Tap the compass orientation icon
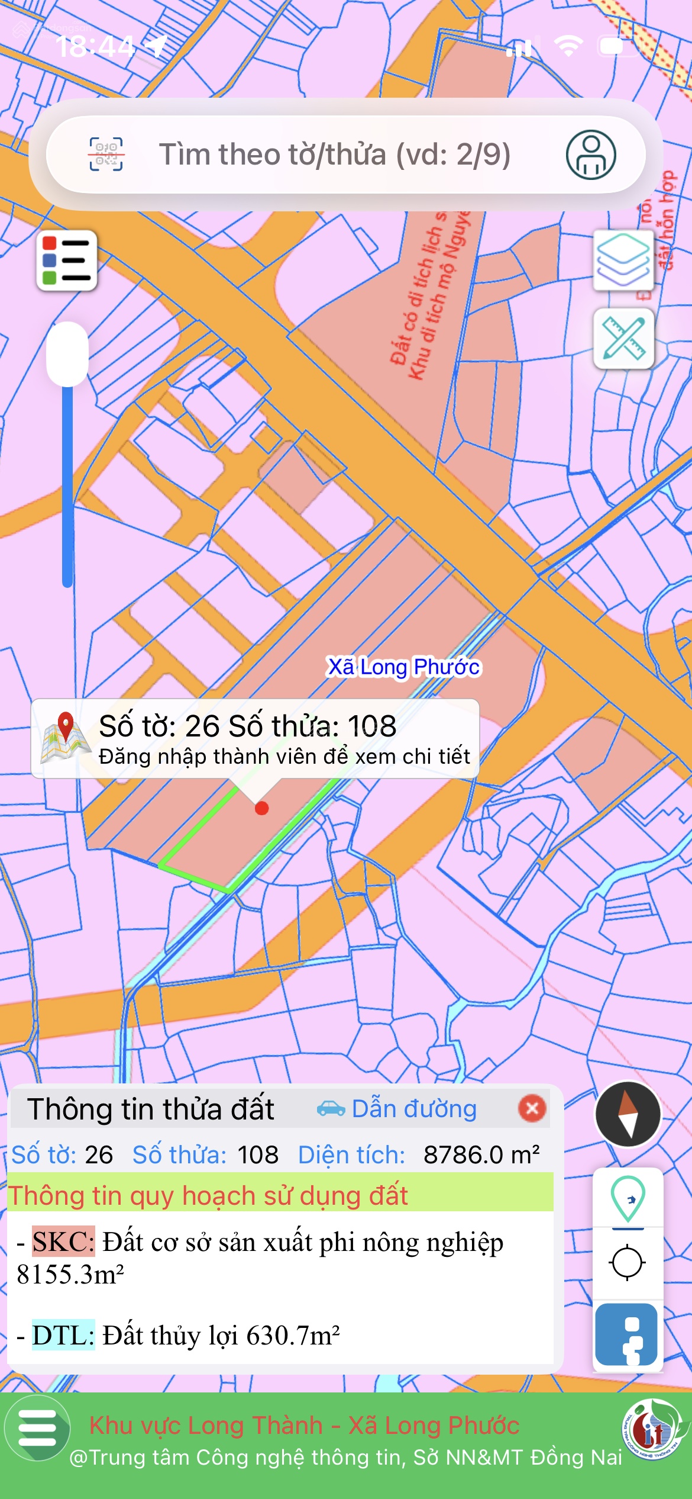Viewport: 692px width, 1499px height. pos(628,1114)
